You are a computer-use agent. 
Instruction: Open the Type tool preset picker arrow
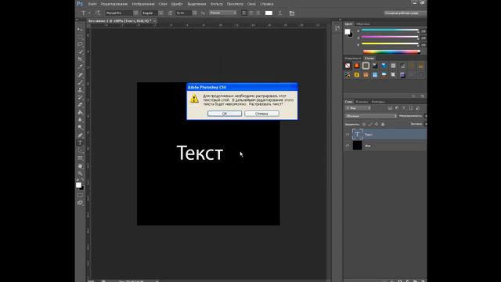coord(89,13)
